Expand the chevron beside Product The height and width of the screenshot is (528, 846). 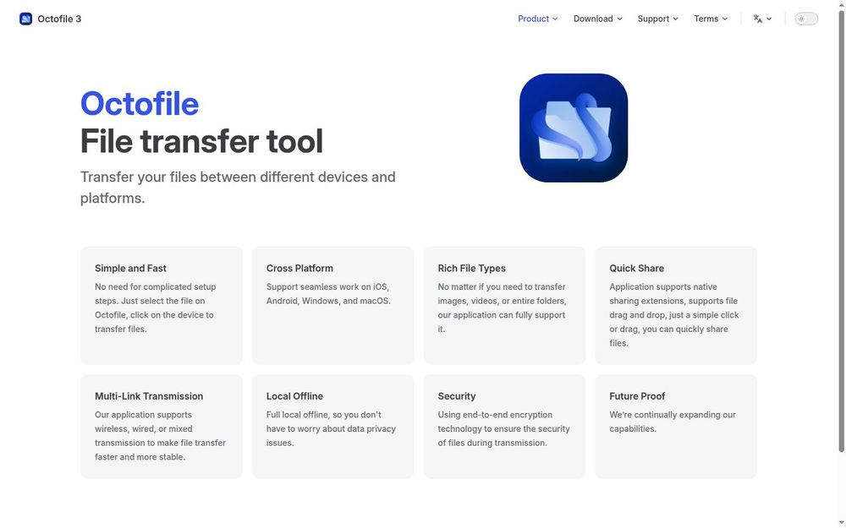(555, 19)
